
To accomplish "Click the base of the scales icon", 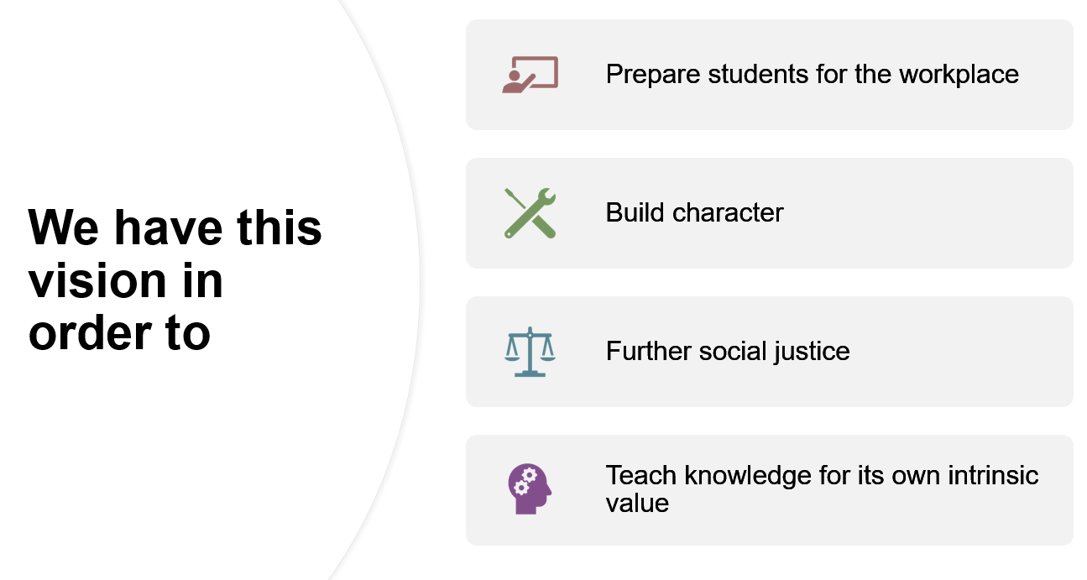I will pyautogui.click(x=530, y=373).
